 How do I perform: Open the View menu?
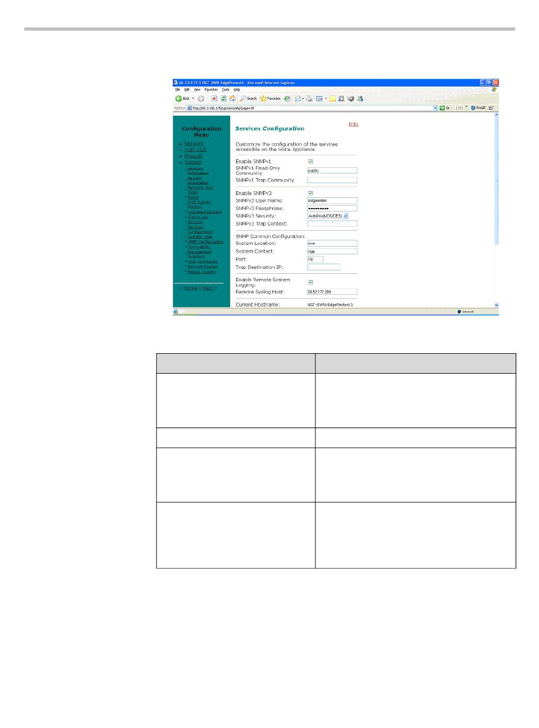197,90
